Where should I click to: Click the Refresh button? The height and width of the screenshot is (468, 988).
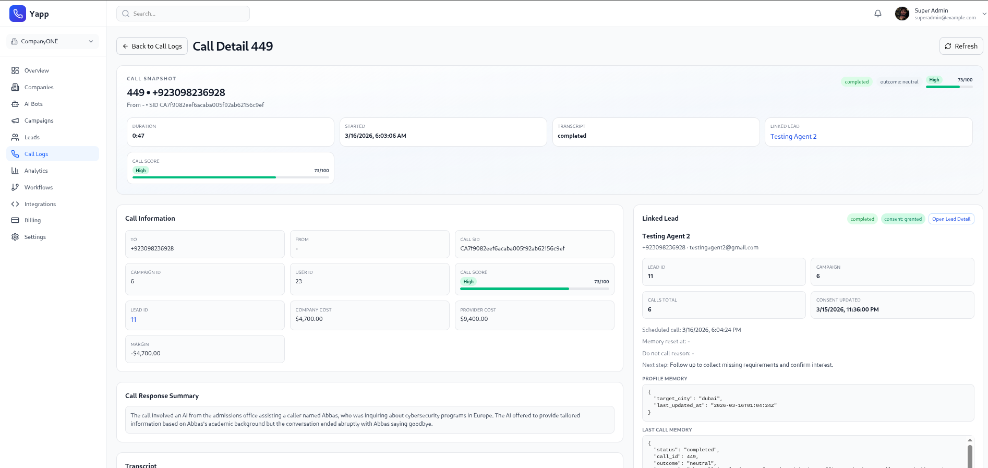[x=961, y=46]
